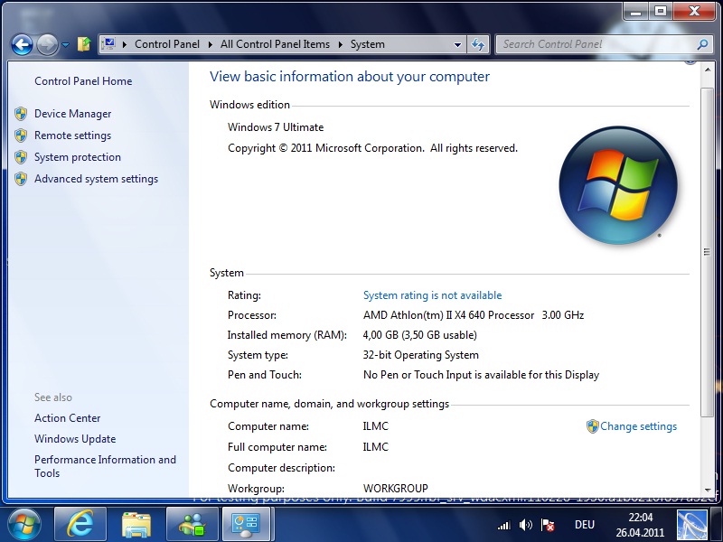Screen dimensions: 723x542
Task: Click Change settings link
Action: click(x=638, y=426)
